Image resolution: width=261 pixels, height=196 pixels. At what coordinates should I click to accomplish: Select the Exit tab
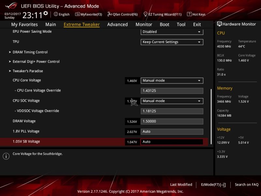(197, 24)
